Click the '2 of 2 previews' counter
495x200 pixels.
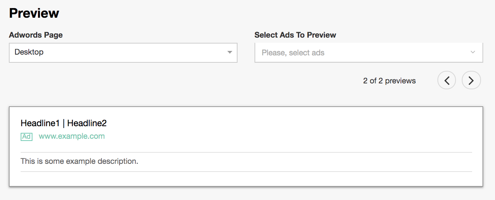(389, 81)
